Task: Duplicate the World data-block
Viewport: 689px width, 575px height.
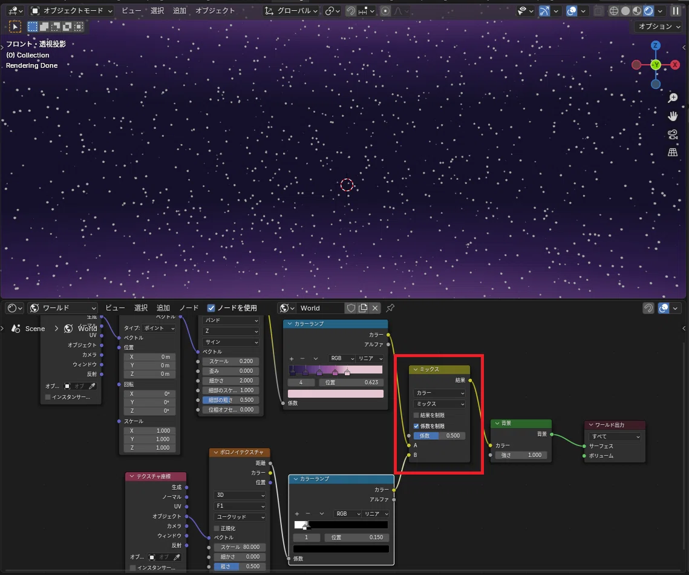Action: (363, 308)
